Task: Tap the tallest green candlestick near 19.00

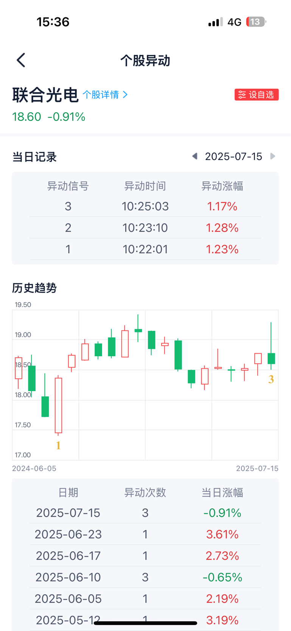Action: click(x=178, y=355)
